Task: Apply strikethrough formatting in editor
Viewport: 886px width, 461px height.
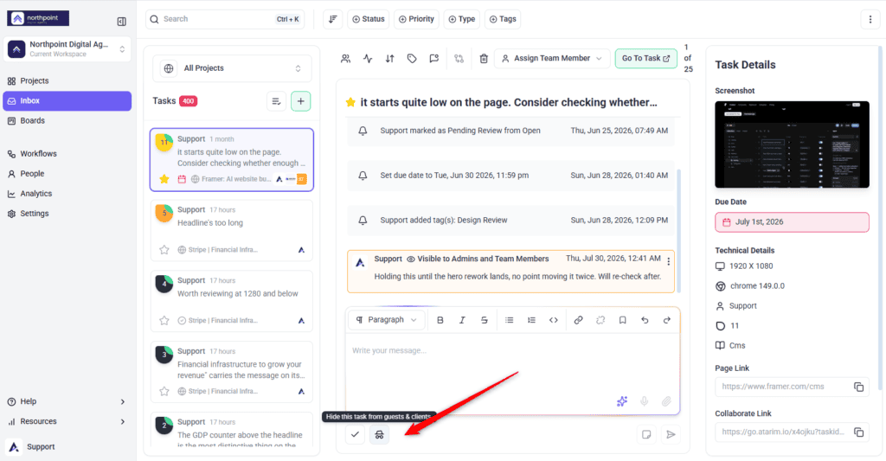Action: pyautogui.click(x=485, y=320)
